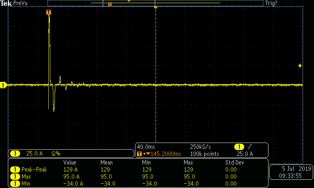Select the Max measurement row label

[x=27, y=177]
